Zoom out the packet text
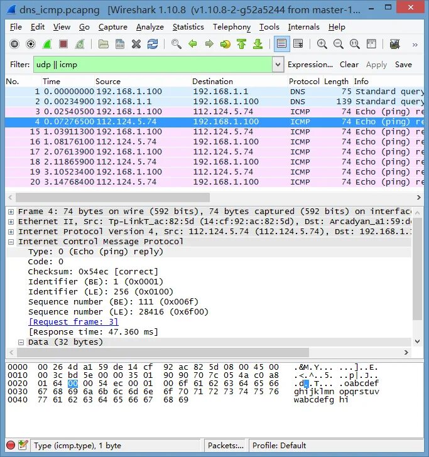The height and width of the screenshot is (457, 429). (x=339, y=45)
